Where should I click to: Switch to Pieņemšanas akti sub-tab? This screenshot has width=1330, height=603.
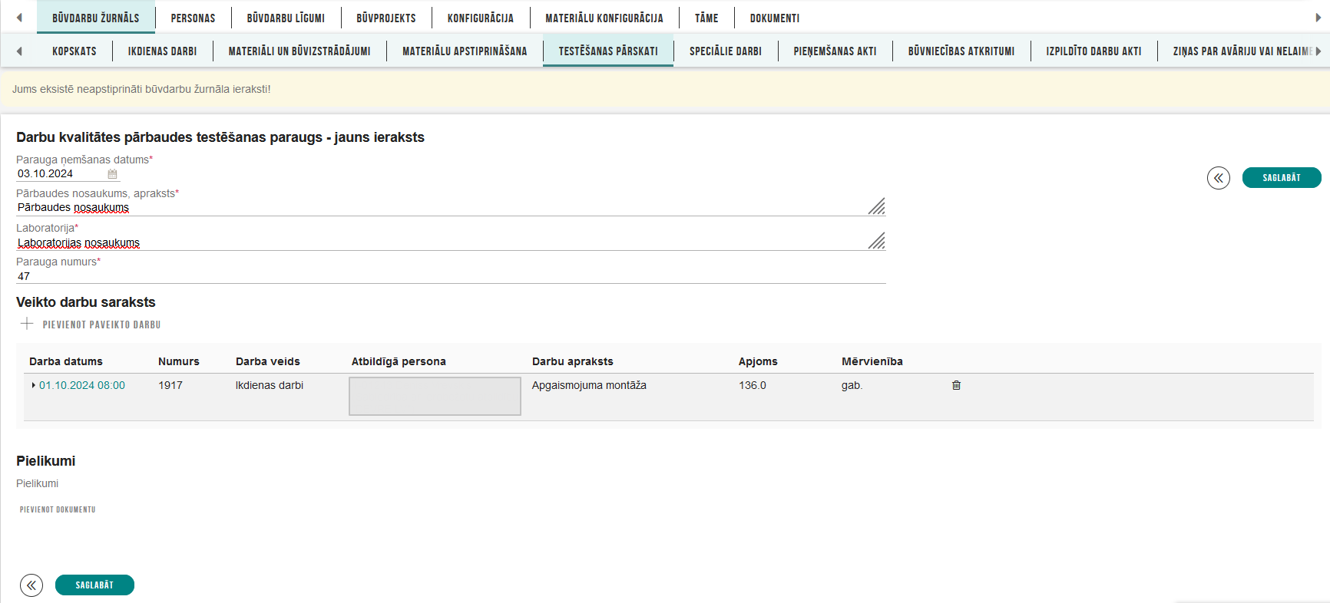pos(835,51)
